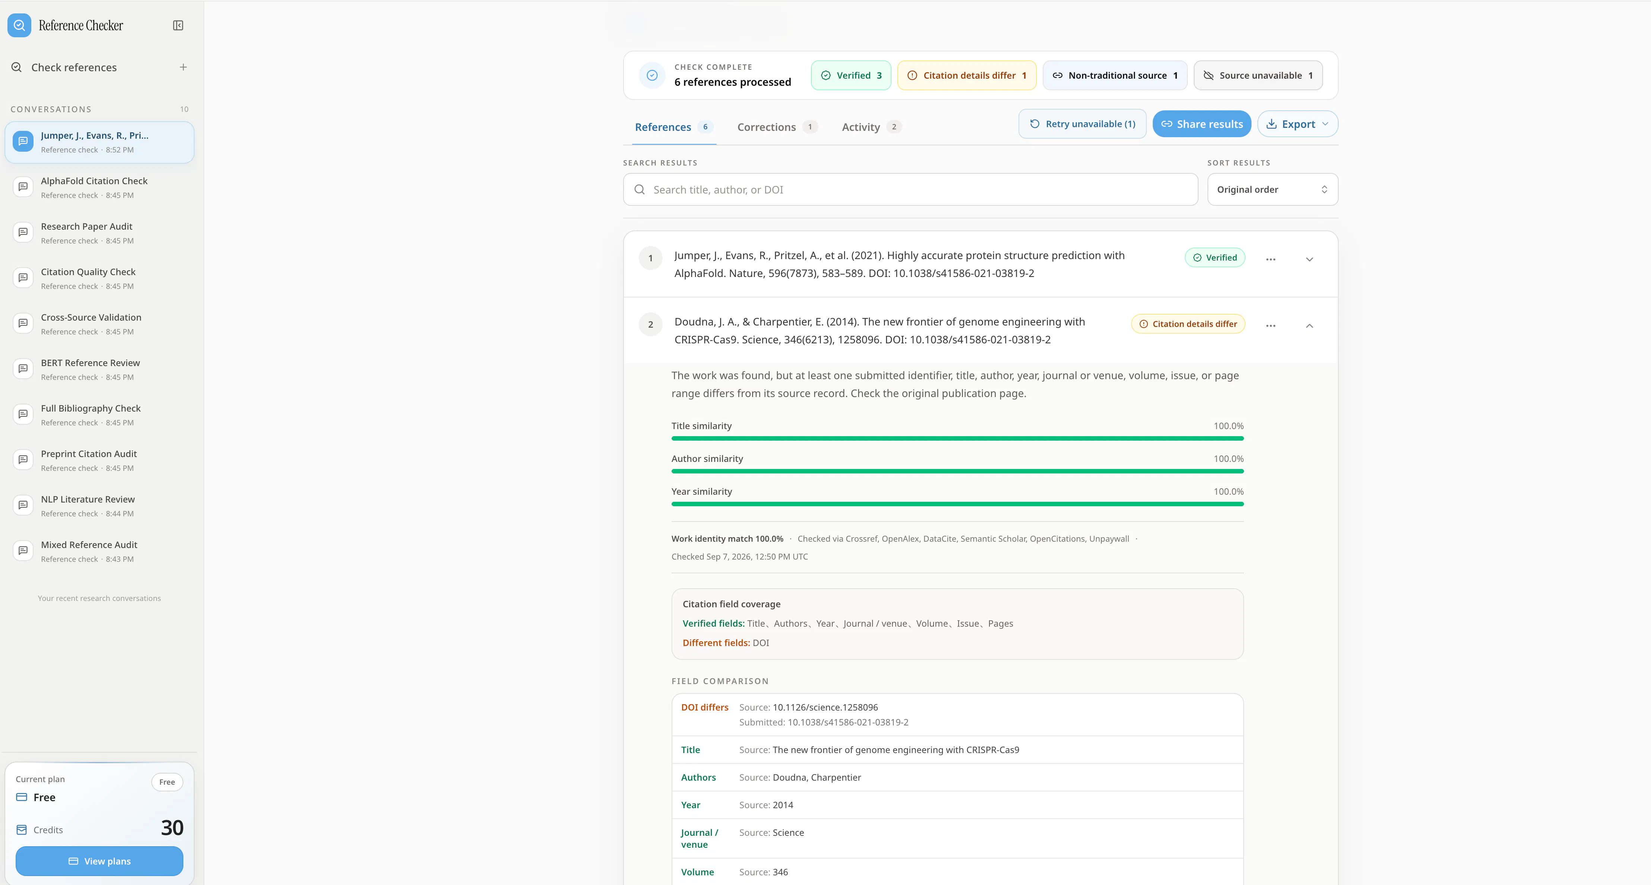Click the Free plan badge
Image resolution: width=1651 pixels, height=885 pixels.
pos(167,782)
